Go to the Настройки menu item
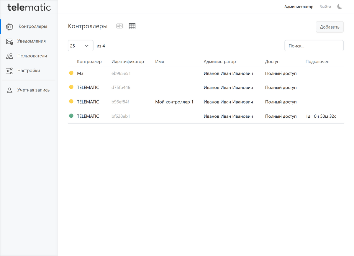 click(x=29, y=71)
